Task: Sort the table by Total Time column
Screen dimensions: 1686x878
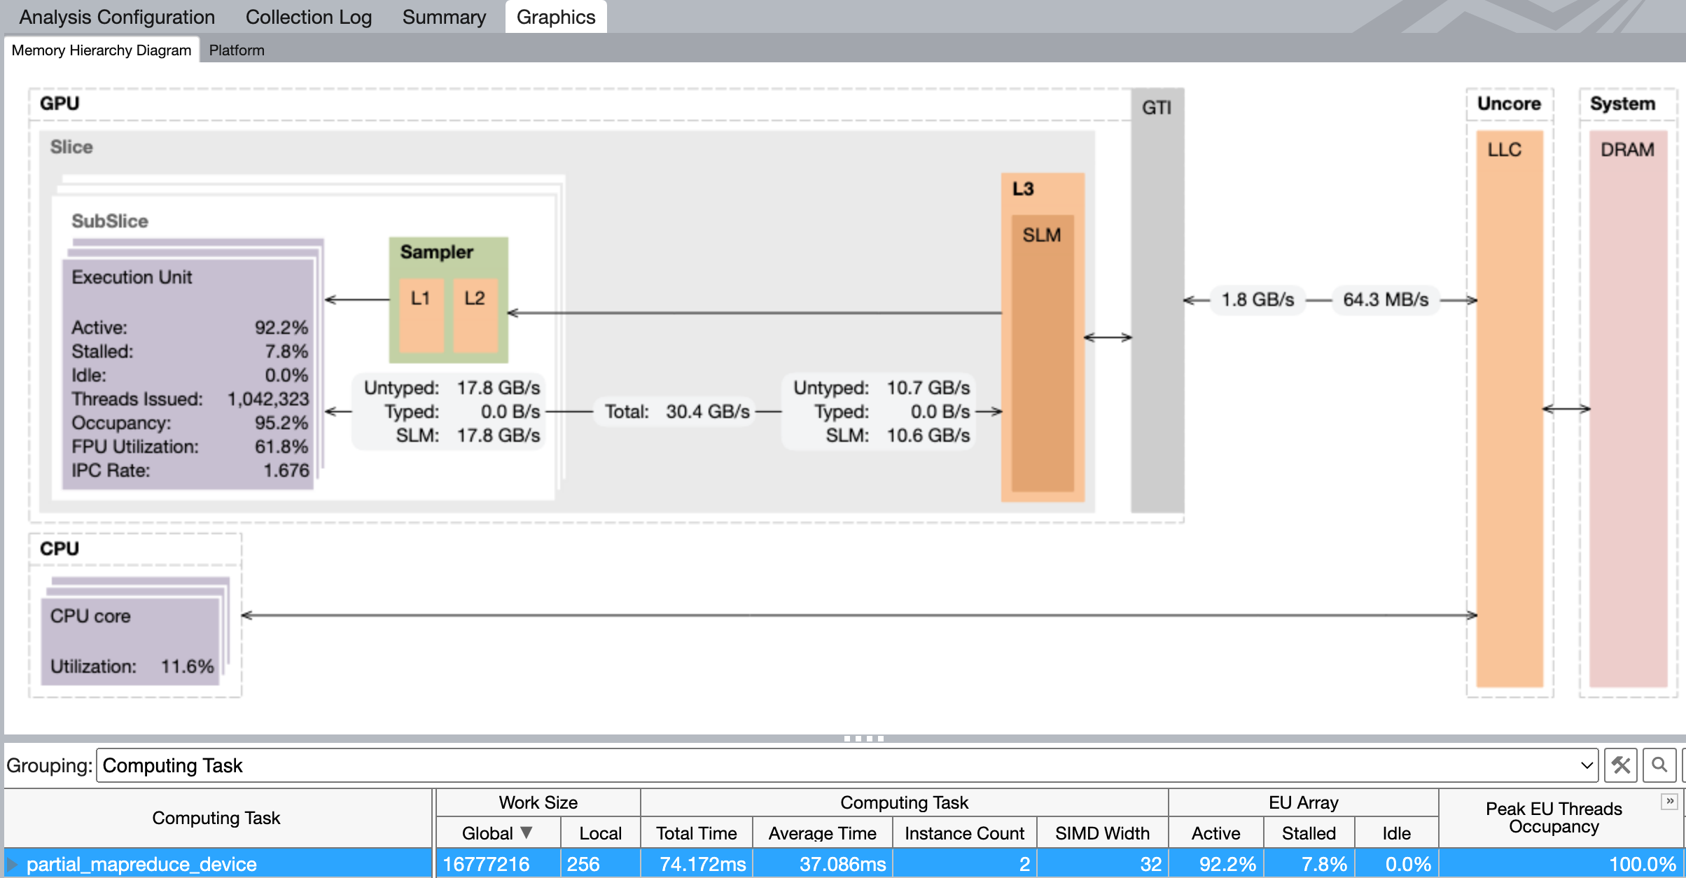Action: 696,832
